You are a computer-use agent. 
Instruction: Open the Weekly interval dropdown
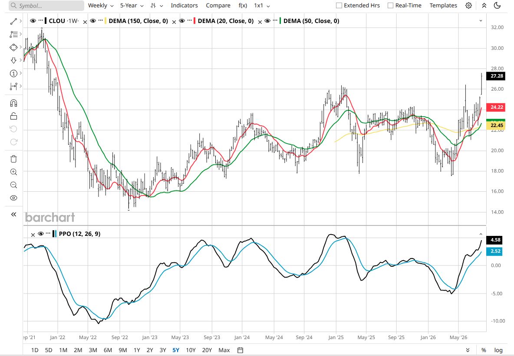[x=101, y=6]
